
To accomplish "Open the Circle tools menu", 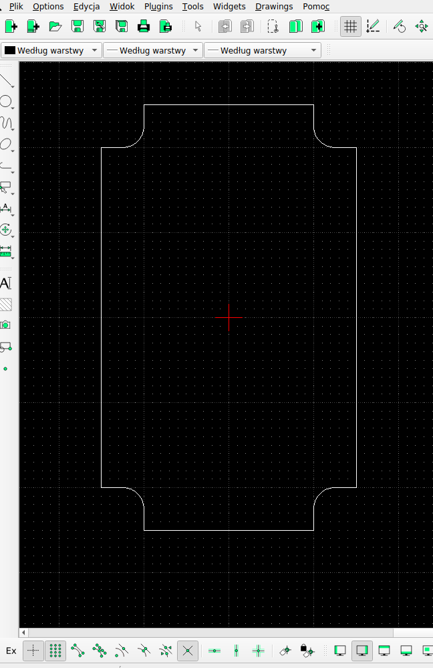I will [x=7, y=102].
